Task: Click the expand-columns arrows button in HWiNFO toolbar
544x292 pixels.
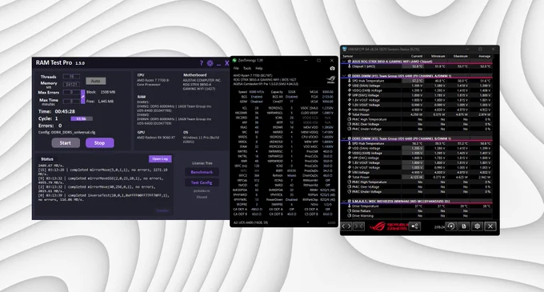Action: (346, 226)
